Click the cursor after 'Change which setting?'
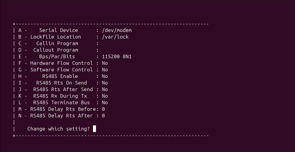The width and height of the screenshot is (295, 152). 94,129
